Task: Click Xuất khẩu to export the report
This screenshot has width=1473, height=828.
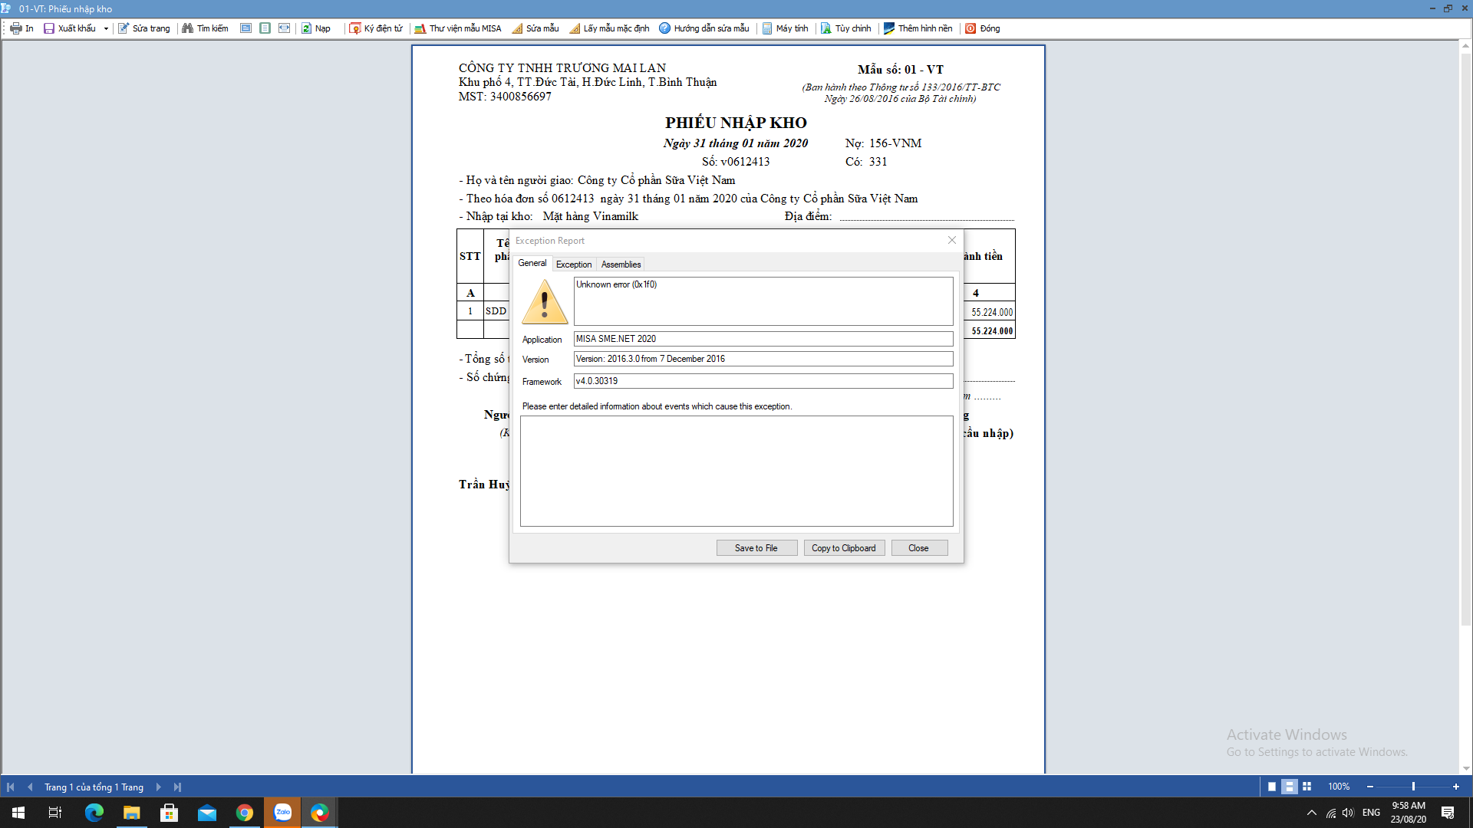Action: [70, 28]
